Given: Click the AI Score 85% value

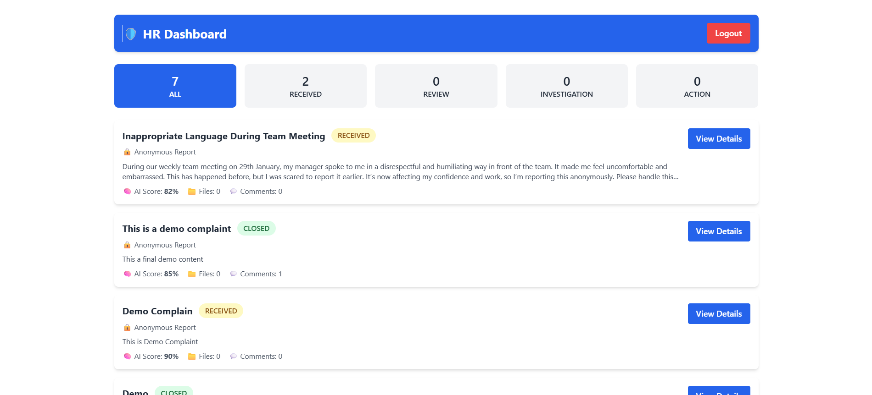Looking at the screenshot, I should (171, 274).
